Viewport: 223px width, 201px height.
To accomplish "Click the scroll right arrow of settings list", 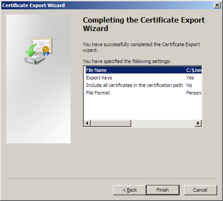I will [x=198, y=123].
